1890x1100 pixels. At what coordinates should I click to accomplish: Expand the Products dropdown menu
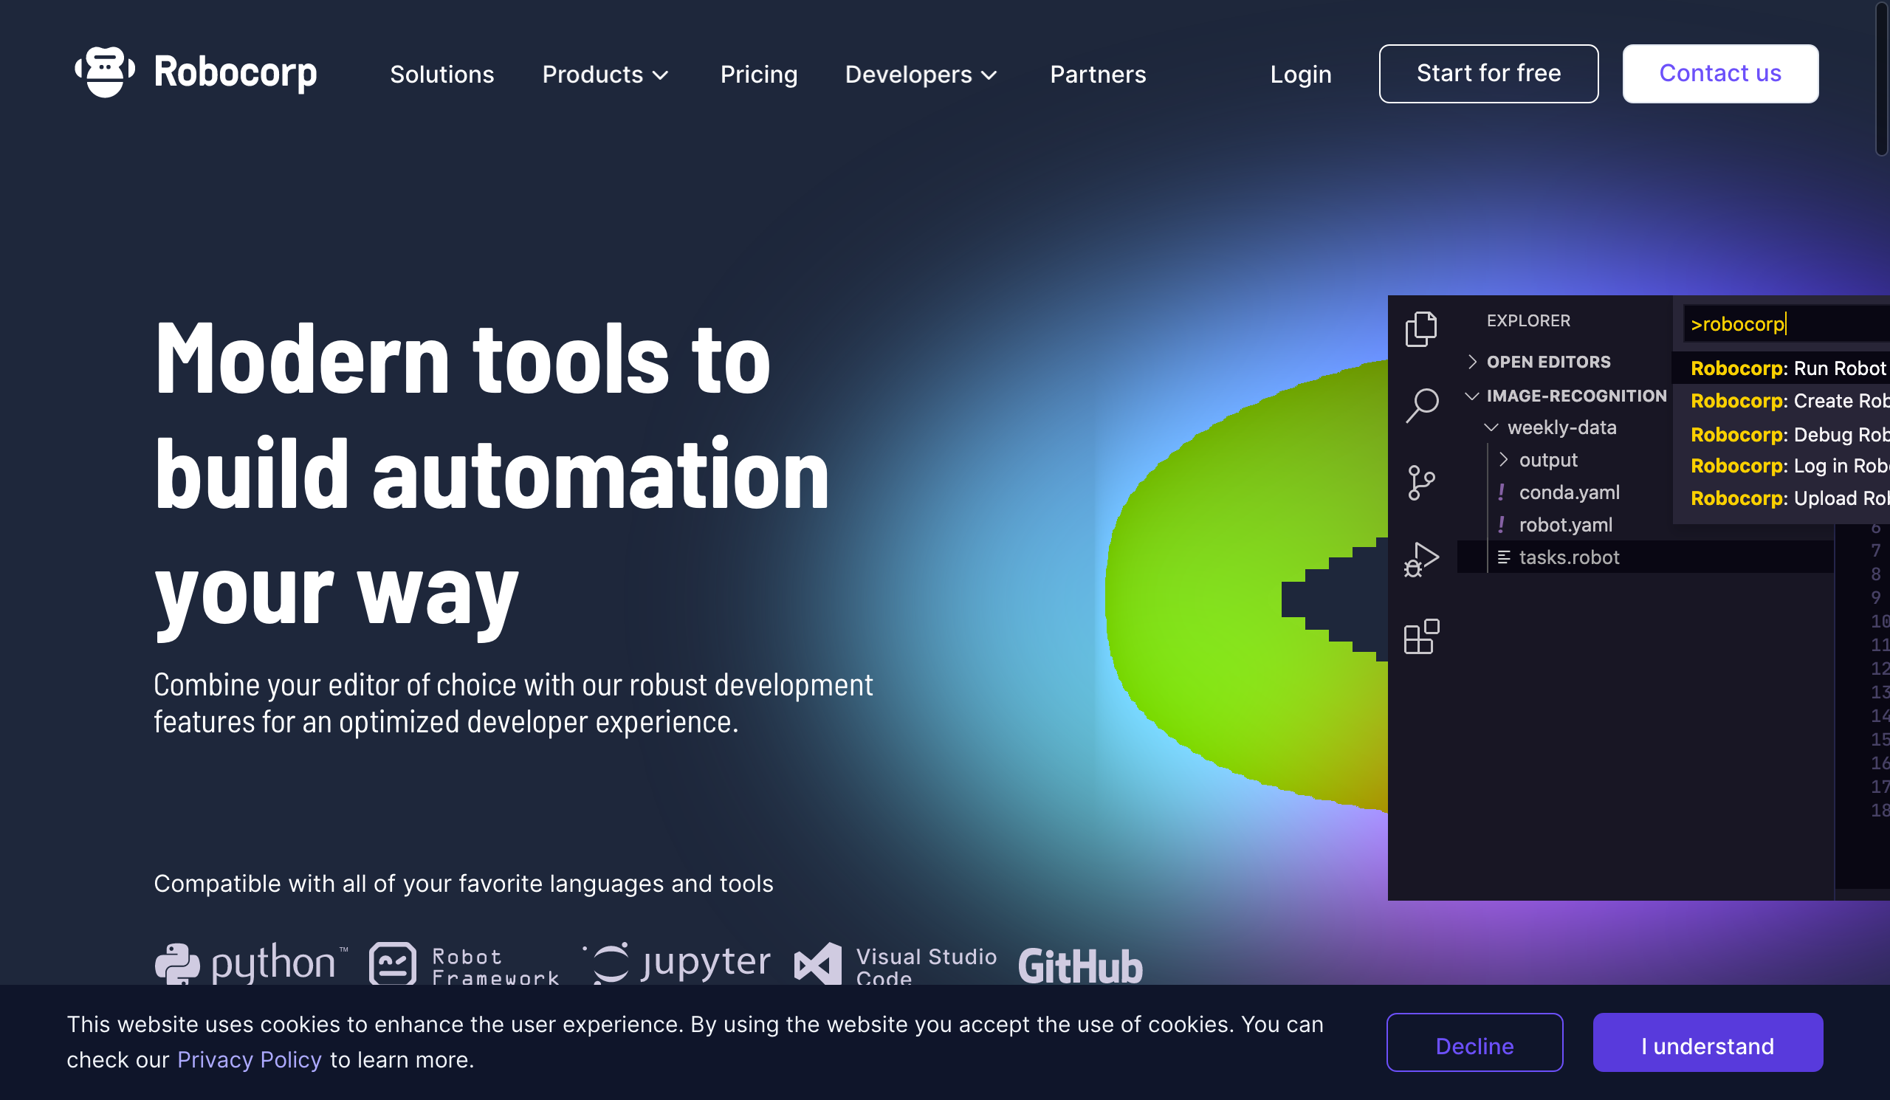tap(605, 75)
